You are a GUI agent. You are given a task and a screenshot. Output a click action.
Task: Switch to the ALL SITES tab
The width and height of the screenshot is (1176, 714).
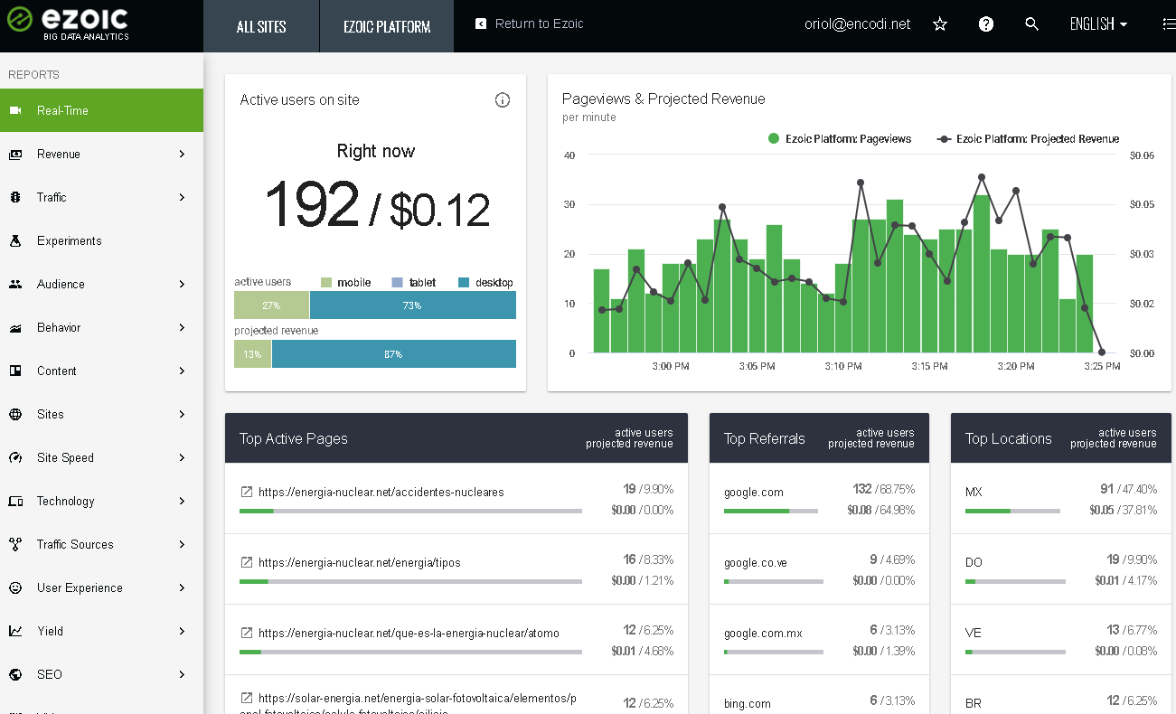(261, 26)
